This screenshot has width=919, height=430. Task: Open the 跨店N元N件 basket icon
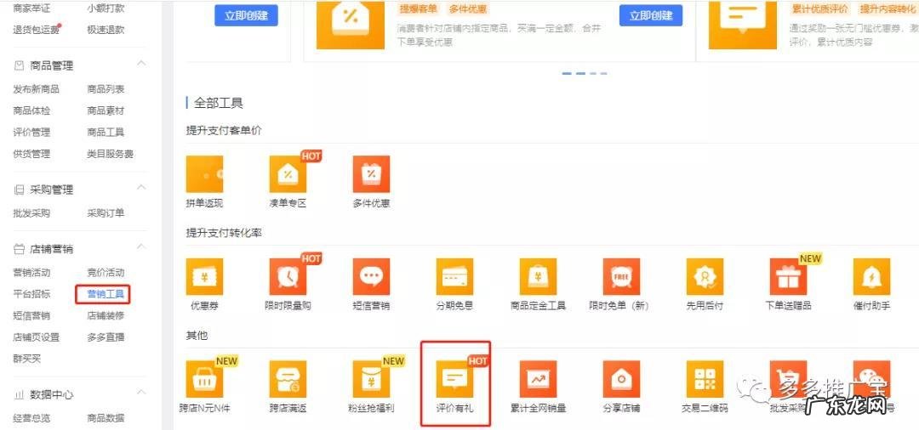[204, 379]
